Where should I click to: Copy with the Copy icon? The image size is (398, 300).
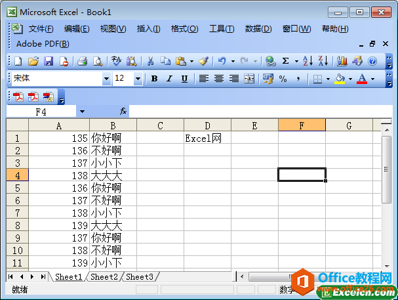point(165,61)
